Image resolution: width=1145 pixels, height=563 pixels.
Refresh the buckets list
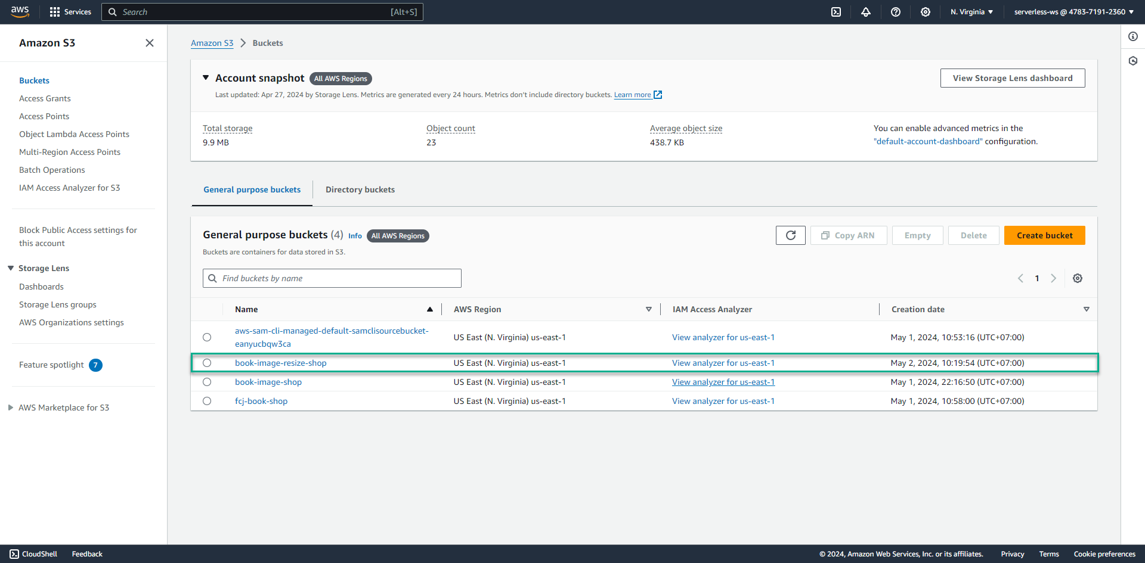point(791,235)
